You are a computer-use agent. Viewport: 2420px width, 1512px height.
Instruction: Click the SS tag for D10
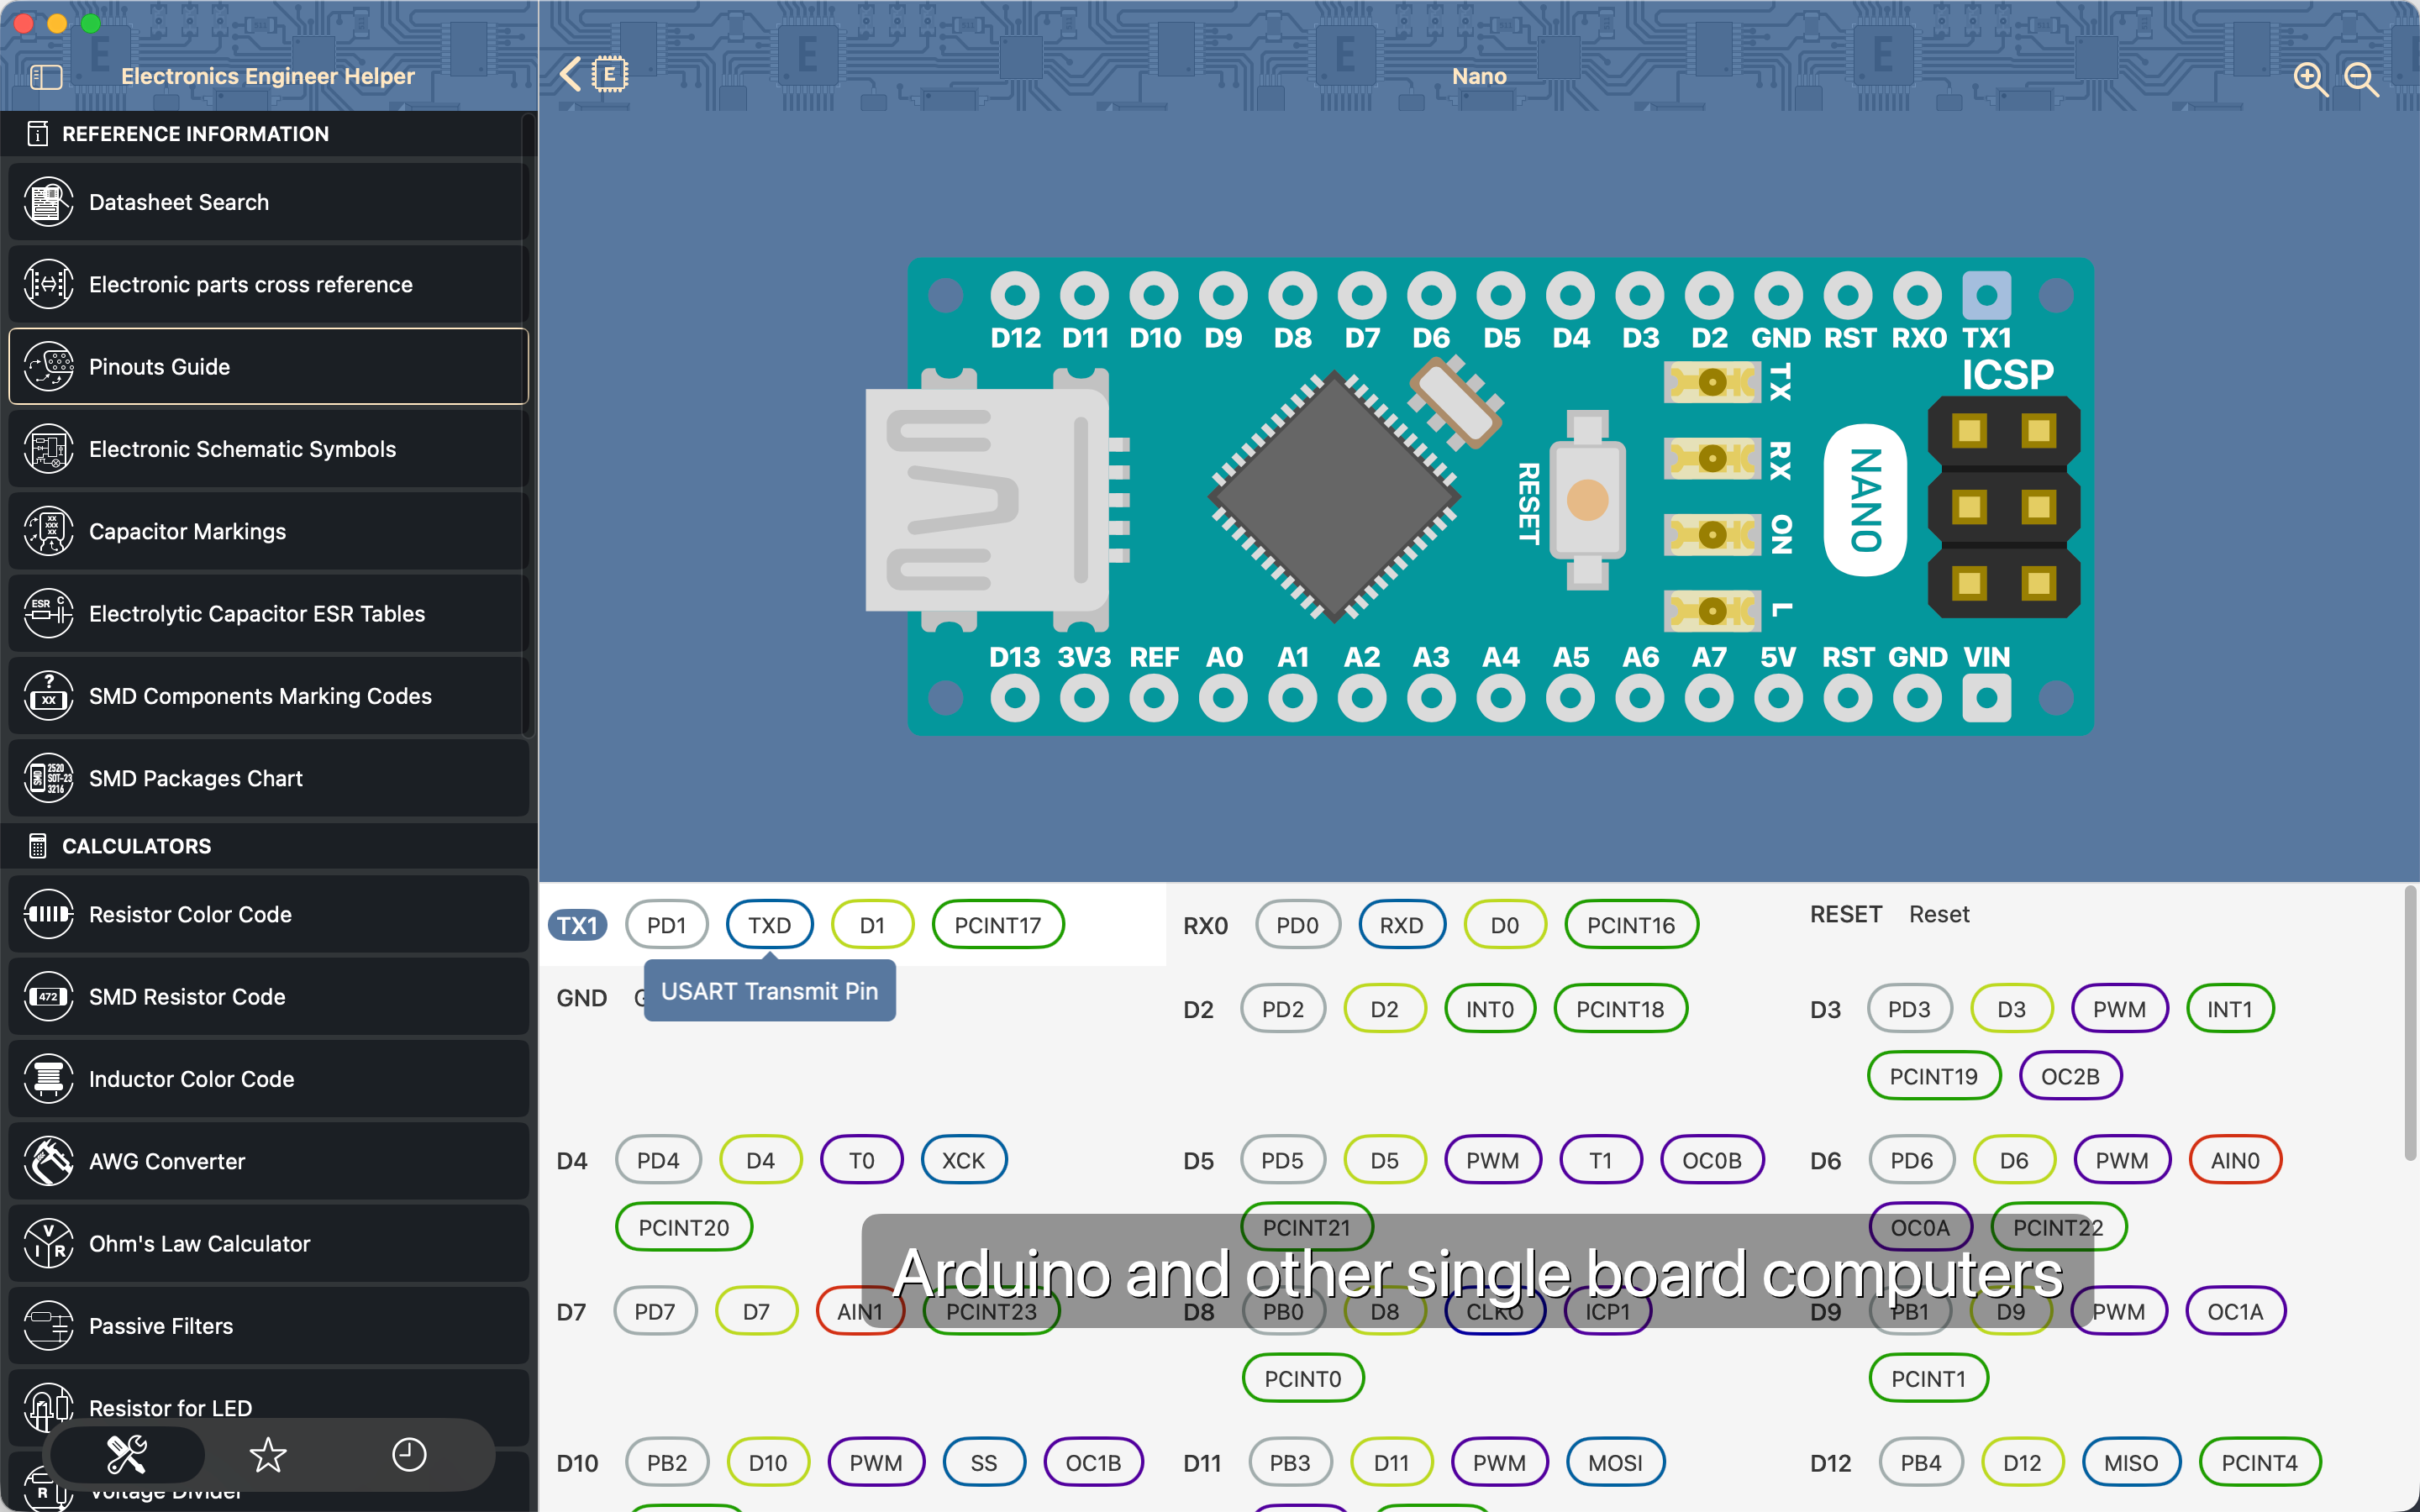pos(983,1462)
